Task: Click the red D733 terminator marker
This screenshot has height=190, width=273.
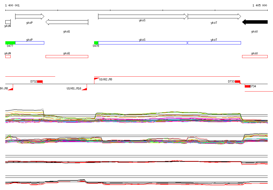Action: click(x=238, y=82)
